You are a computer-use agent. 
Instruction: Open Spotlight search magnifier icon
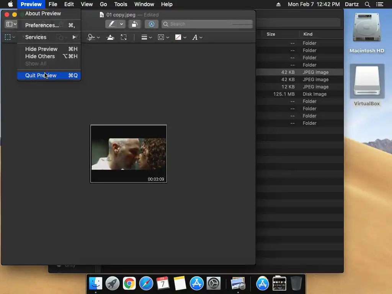tap(367, 4)
